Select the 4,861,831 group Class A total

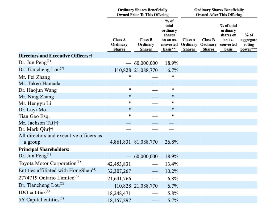(x=120, y=142)
